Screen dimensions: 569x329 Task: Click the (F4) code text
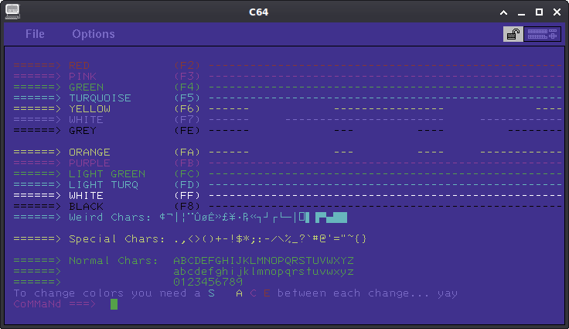(x=187, y=87)
